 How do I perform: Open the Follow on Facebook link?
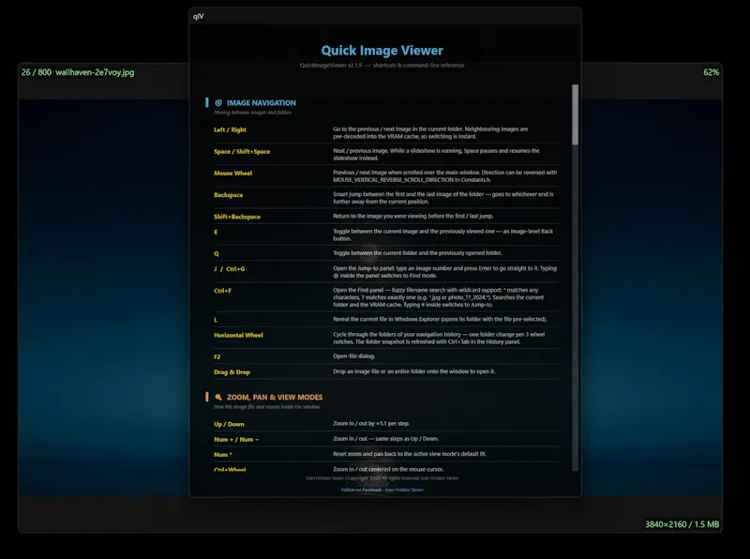point(361,490)
